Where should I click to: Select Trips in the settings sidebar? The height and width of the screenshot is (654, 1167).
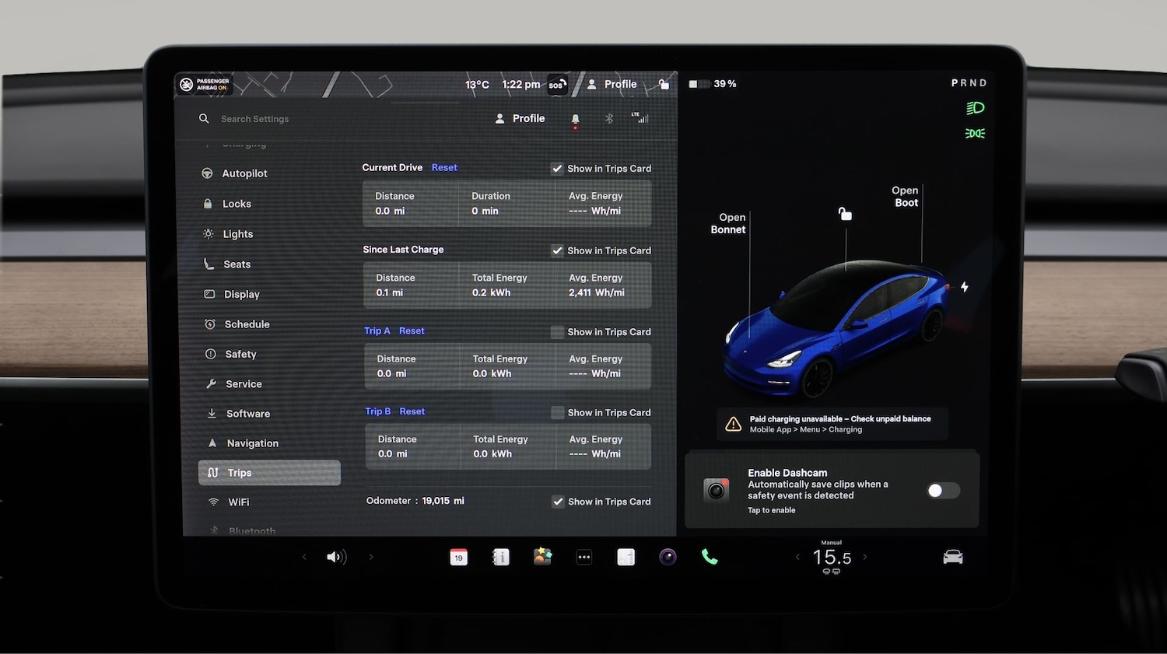(240, 472)
